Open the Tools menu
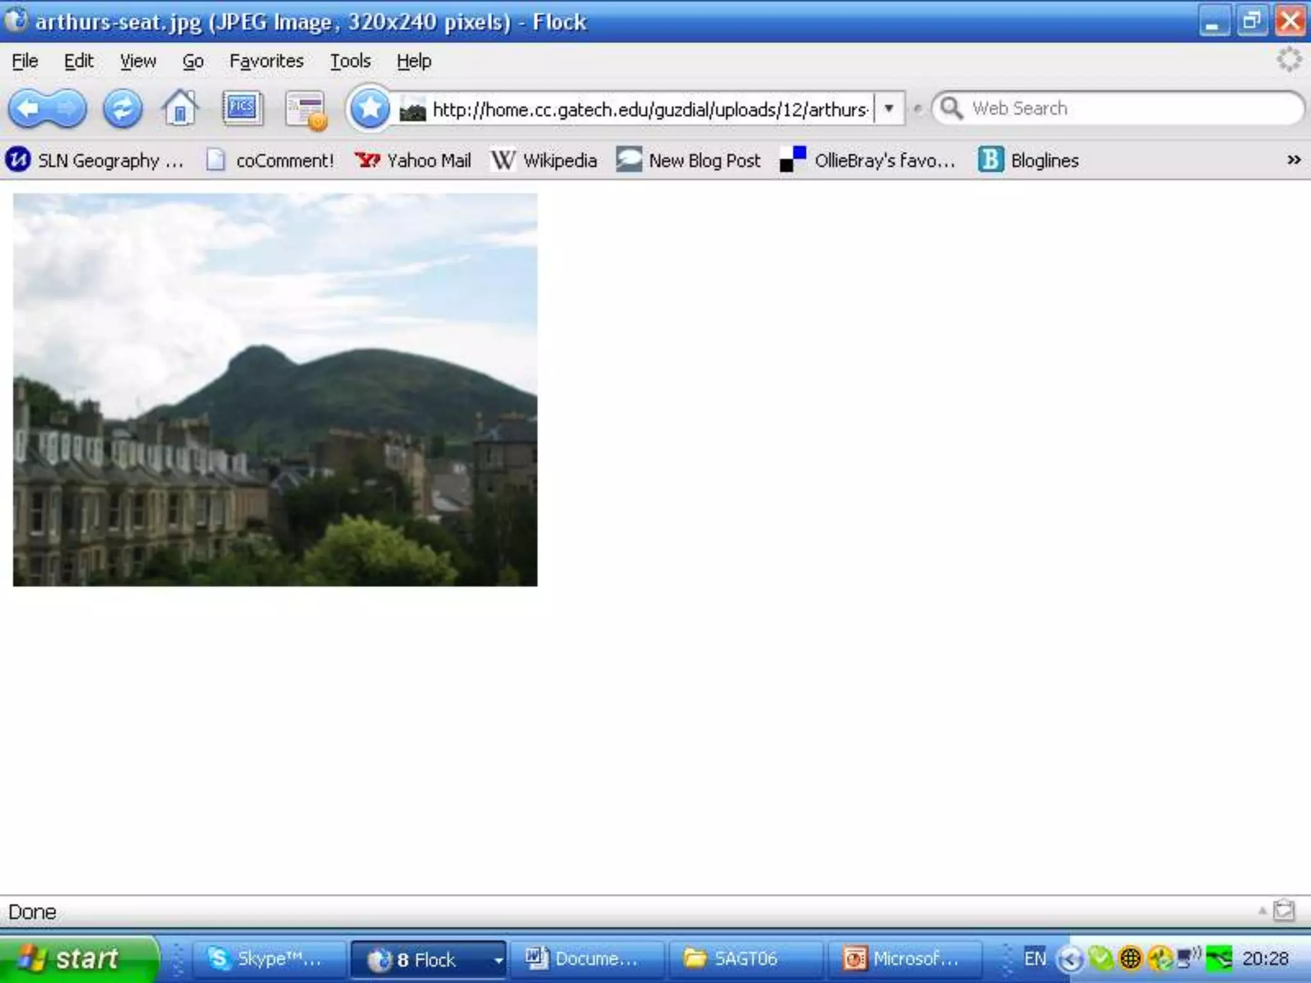Screen dimensions: 1311x983 pos(350,61)
